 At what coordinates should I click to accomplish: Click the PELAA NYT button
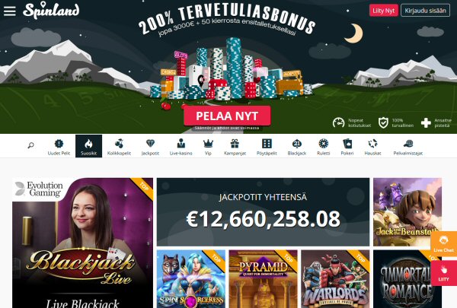(227, 116)
